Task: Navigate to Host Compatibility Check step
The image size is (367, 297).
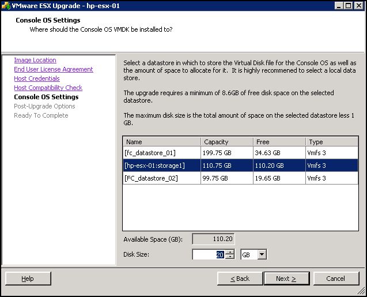Action: click(x=48, y=88)
